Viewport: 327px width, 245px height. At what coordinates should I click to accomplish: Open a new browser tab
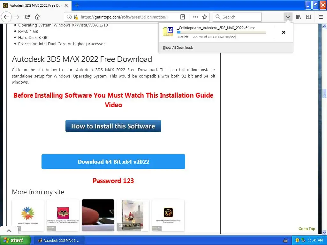[x=77, y=5]
